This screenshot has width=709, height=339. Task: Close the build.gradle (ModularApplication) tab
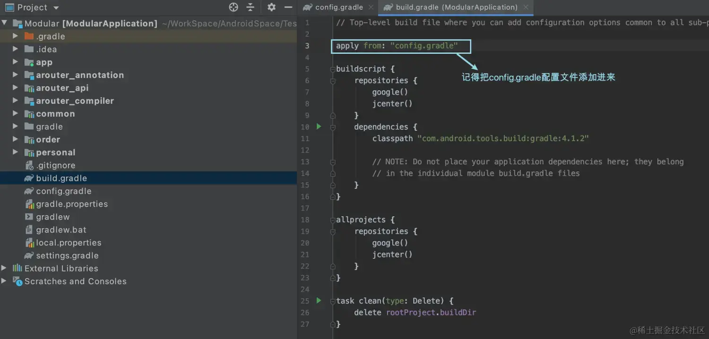click(526, 7)
